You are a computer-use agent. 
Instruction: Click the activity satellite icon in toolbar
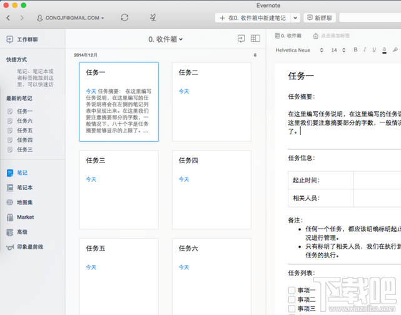(x=154, y=17)
